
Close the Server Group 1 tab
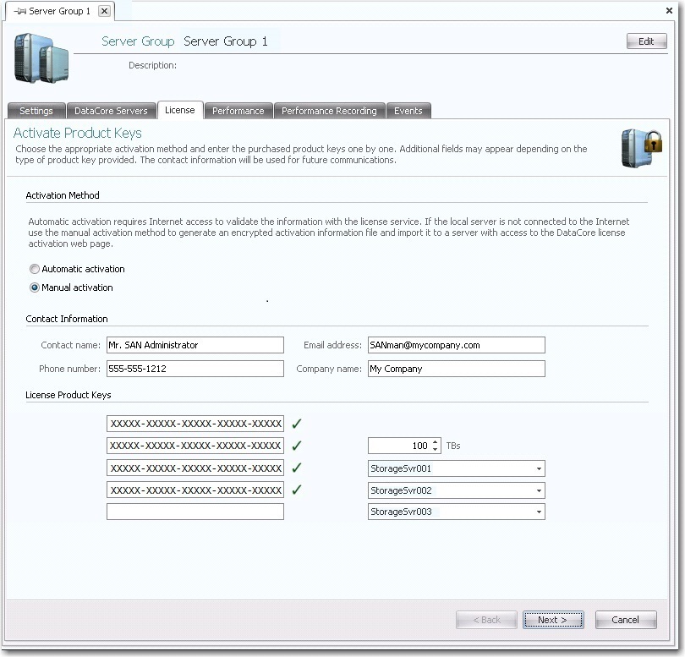tap(103, 11)
